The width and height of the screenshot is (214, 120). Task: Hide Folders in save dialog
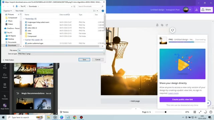8,60
